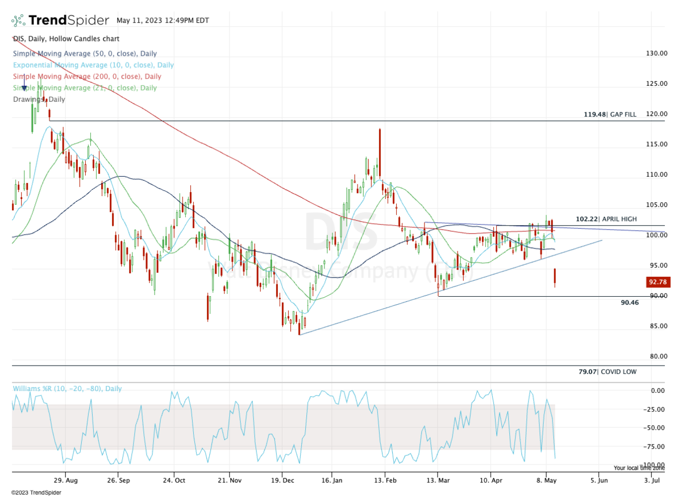Click the Your local time zone text

[639, 468]
